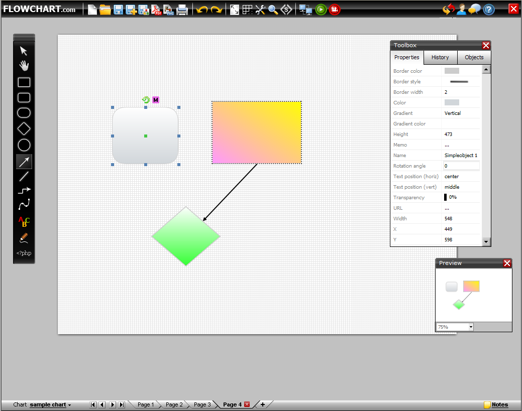The image size is (522, 411).
Task: Export the chart as PDF
Action: coord(157,9)
